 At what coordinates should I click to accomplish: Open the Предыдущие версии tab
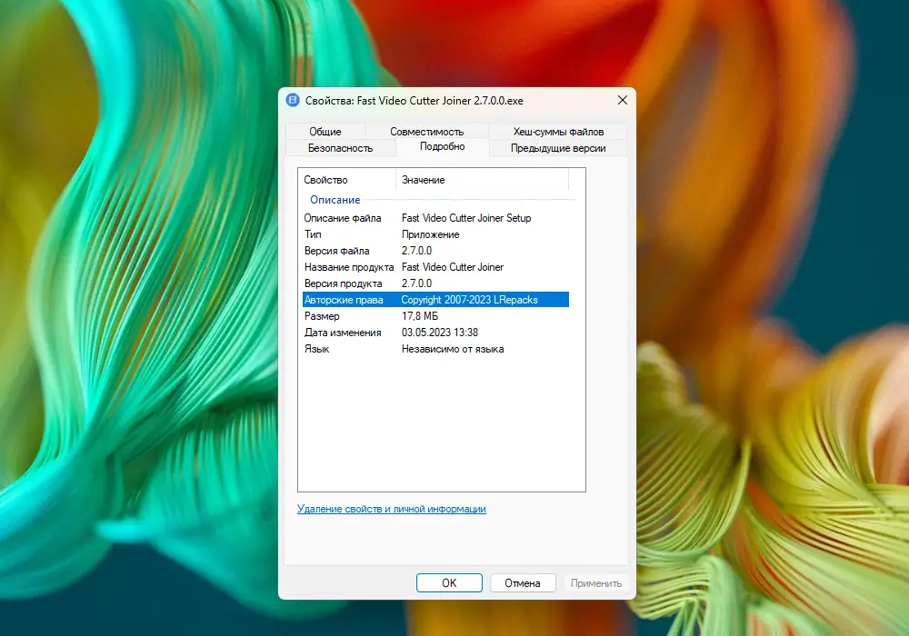(561, 147)
